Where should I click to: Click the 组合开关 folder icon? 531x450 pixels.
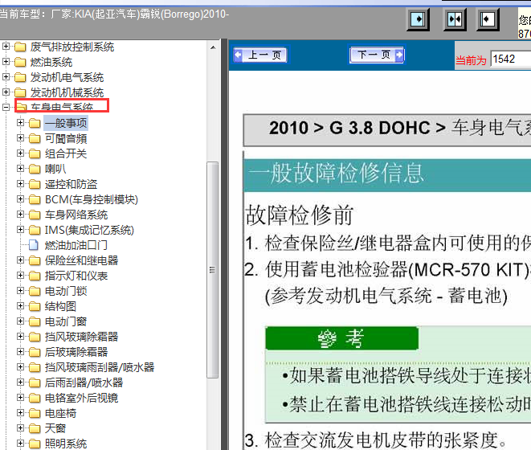click(35, 153)
